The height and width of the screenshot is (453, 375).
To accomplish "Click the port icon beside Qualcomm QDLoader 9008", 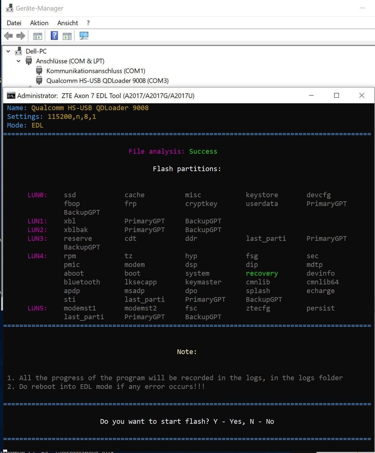I will point(39,81).
